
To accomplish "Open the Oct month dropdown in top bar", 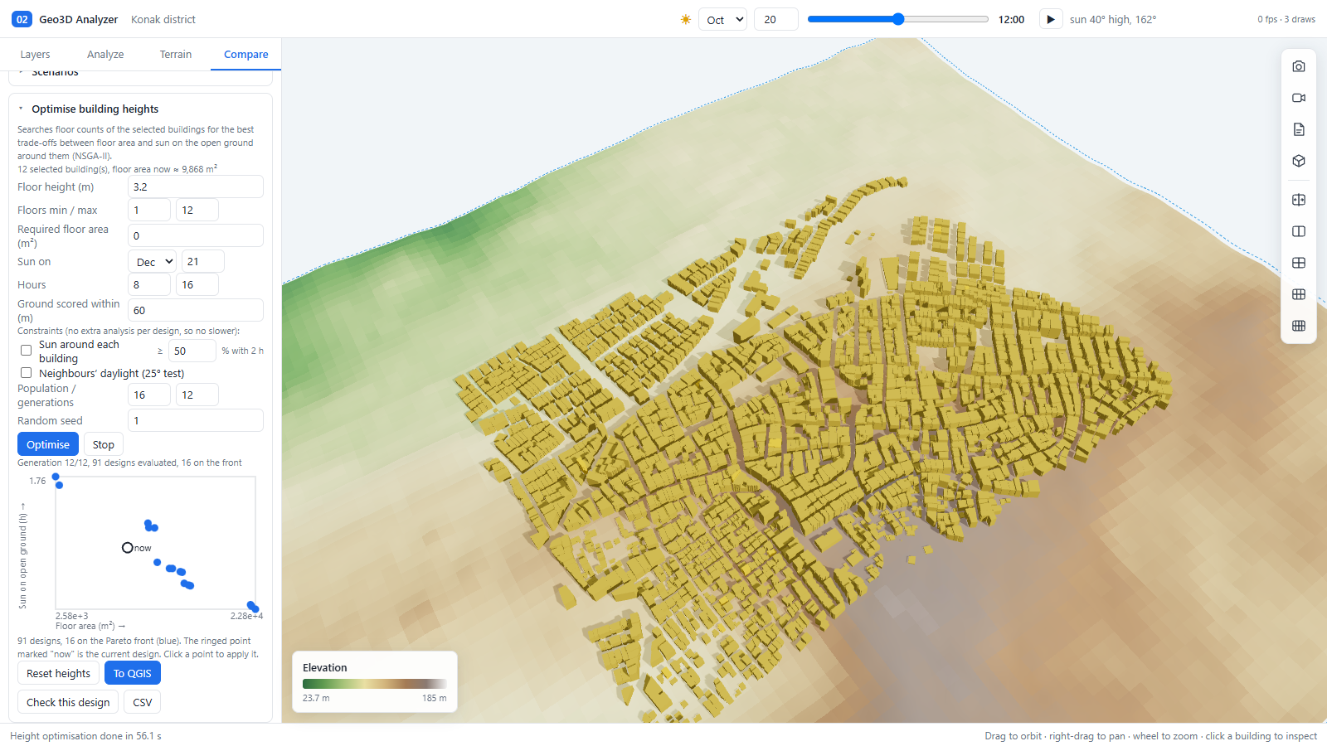I will [x=723, y=19].
